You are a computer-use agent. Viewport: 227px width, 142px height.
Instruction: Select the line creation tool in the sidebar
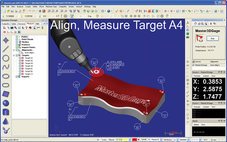tap(6, 49)
